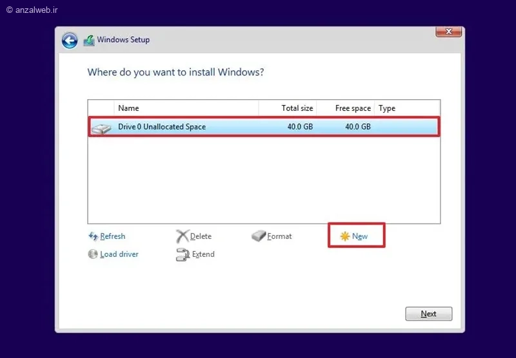Image resolution: width=516 pixels, height=358 pixels.
Task: Click the blue back arrow button
Action: pyautogui.click(x=70, y=41)
